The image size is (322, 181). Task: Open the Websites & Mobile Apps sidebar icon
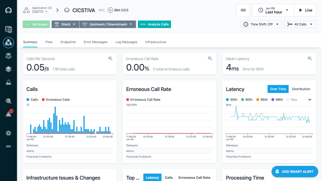point(8,29)
